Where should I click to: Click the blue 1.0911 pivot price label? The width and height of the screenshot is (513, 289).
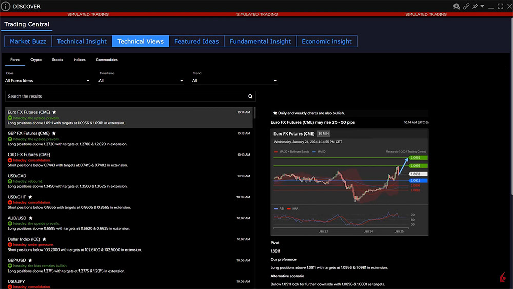[418, 180]
